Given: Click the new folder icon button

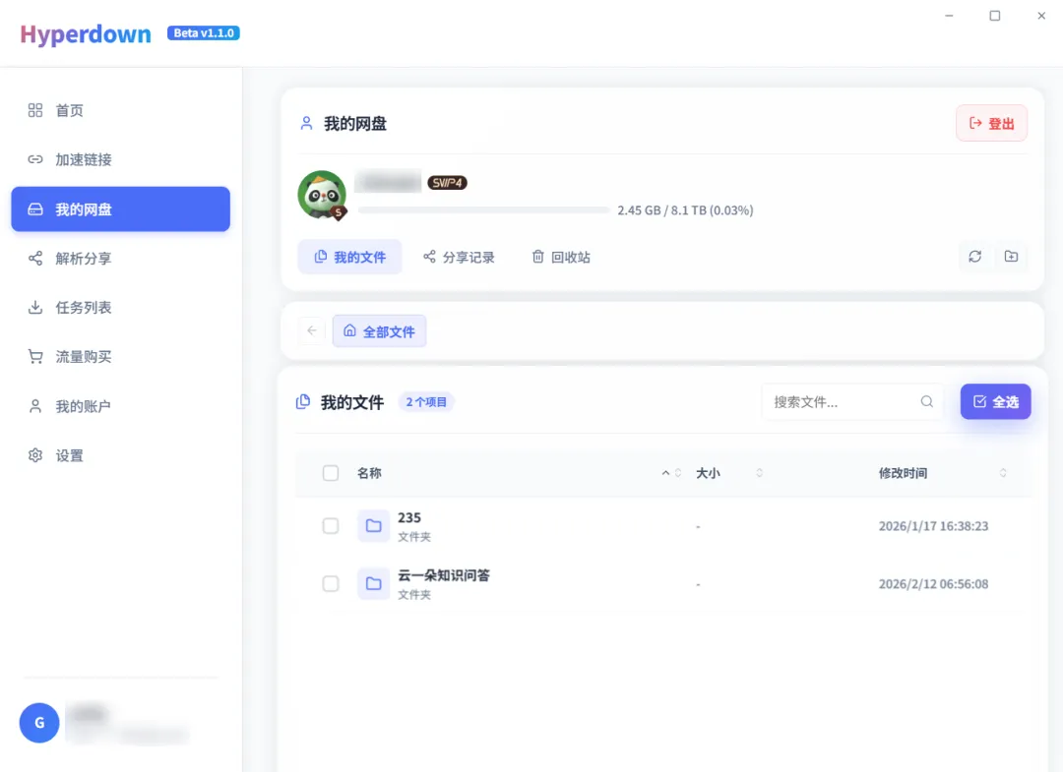Looking at the screenshot, I should click(x=1011, y=257).
